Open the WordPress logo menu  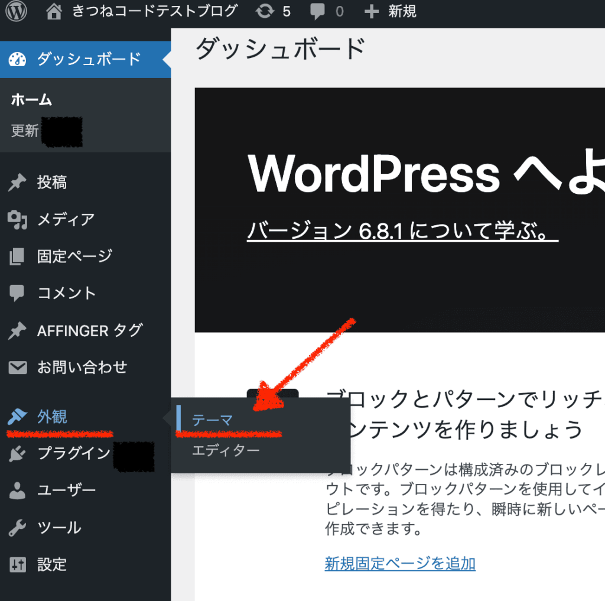pos(16,11)
